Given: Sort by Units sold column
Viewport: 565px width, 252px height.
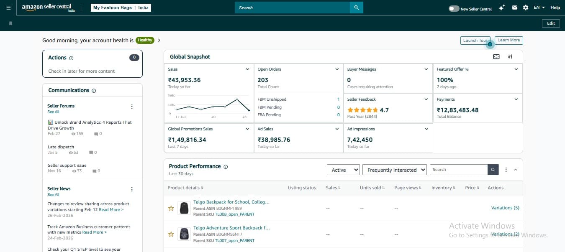Looking at the screenshot, I should tap(372, 188).
